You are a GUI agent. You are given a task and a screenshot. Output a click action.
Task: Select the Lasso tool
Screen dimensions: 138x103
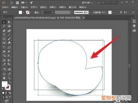click(9, 26)
